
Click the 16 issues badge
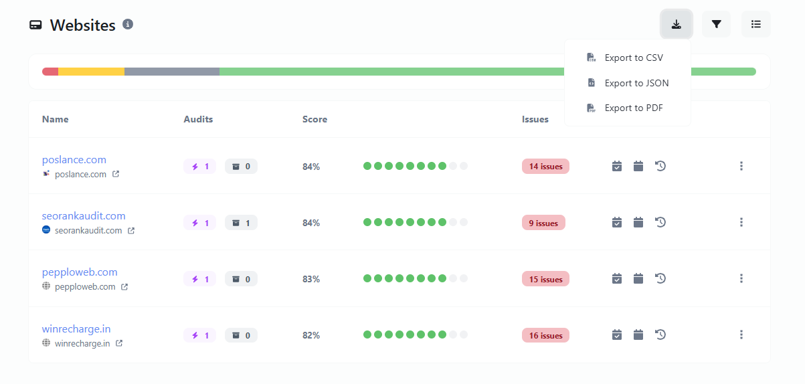click(x=545, y=335)
